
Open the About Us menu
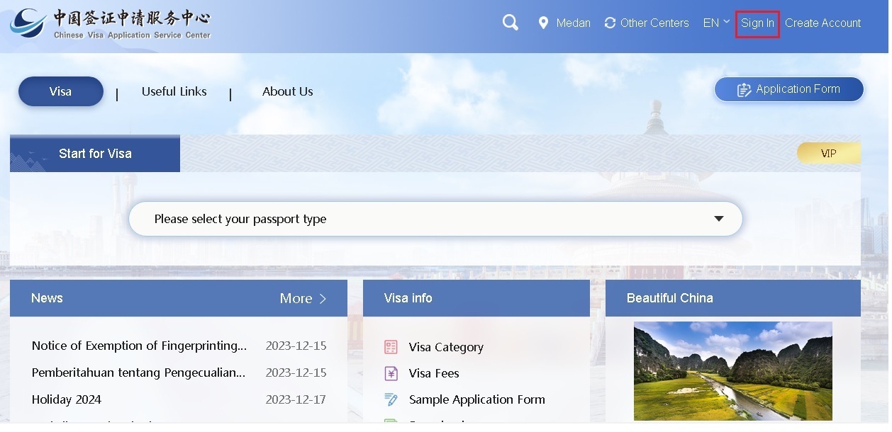coord(287,91)
